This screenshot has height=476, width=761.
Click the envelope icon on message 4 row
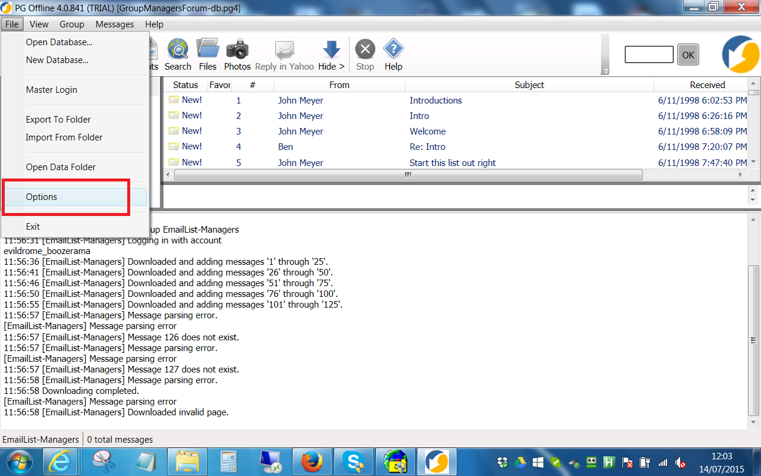174,146
